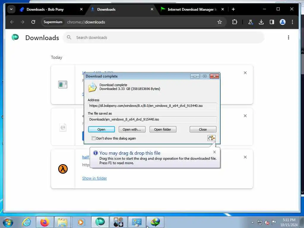Open Windows Media Player on taskbar
This screenshot has width=304, height=228.
pos(81,222)
